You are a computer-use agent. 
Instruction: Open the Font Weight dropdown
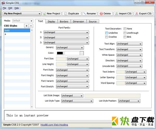coord(73,76)
